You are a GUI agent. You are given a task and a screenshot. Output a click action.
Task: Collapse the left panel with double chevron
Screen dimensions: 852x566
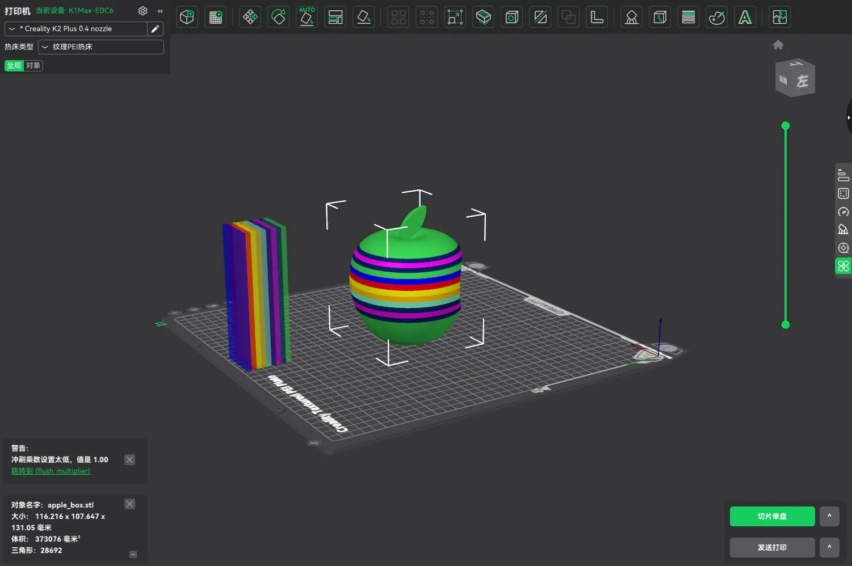pos(161,11)
